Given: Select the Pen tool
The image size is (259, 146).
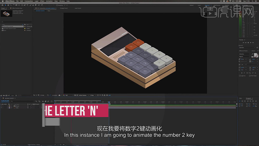Looking at the screenshot, I should point(25,5).
